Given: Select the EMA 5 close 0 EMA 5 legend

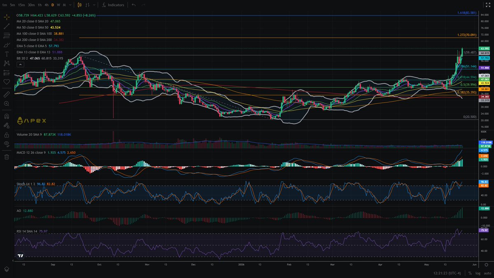Looking at the screenshot, I should pos(31,46).
